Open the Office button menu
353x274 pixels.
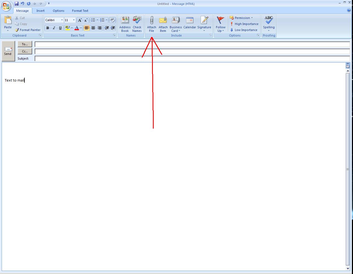click(x=6, y=6)
